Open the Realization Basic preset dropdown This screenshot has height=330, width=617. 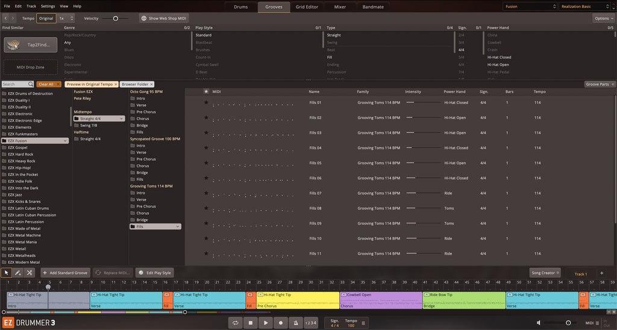[x=583, y=7]
